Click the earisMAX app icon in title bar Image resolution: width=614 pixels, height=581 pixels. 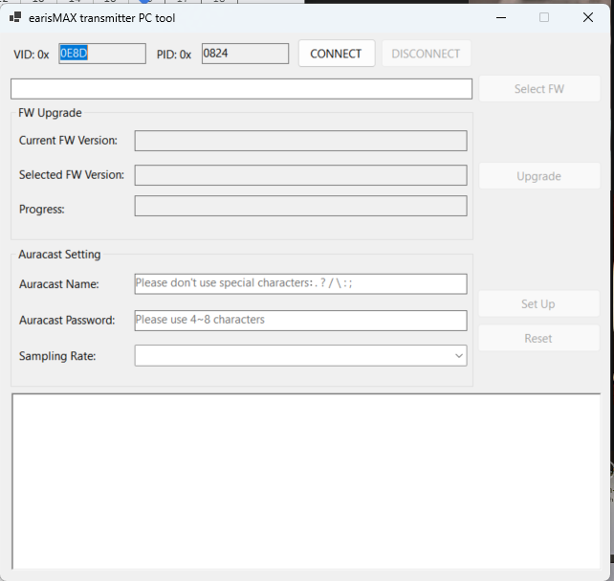point(15,17)
